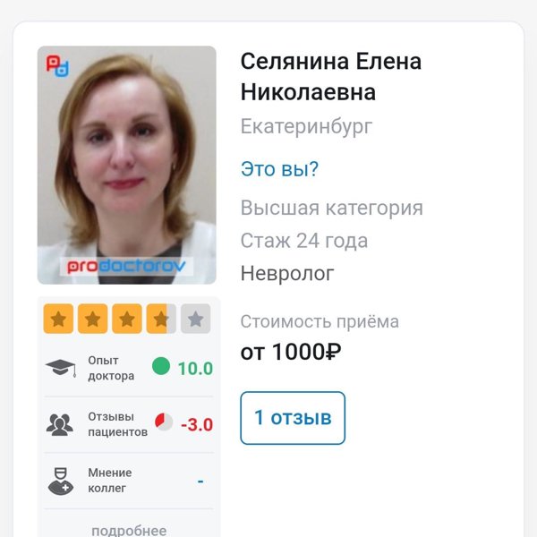Open the "1 отзыв" reviews button
This screenshot has height=537, width=537.
pyautogui.click(x=293, y=418)
